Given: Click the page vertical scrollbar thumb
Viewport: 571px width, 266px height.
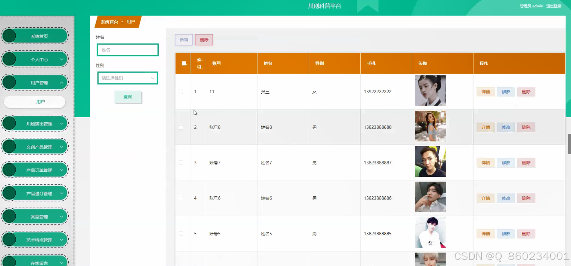Looking at the screenshot, I should tap(570, 144).
